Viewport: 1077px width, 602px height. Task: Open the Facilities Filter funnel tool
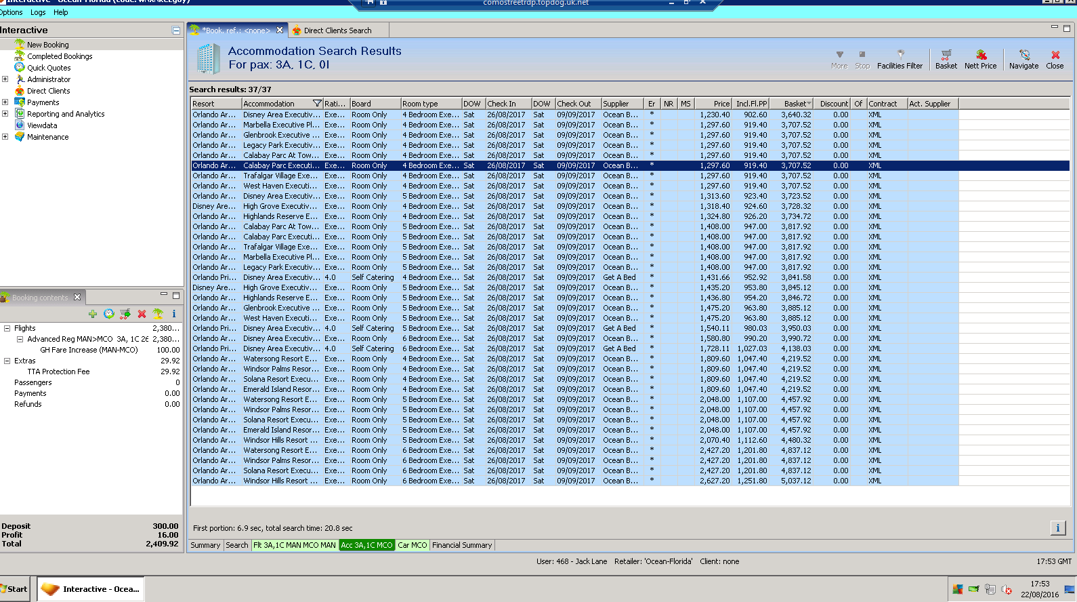coord(900,59)
